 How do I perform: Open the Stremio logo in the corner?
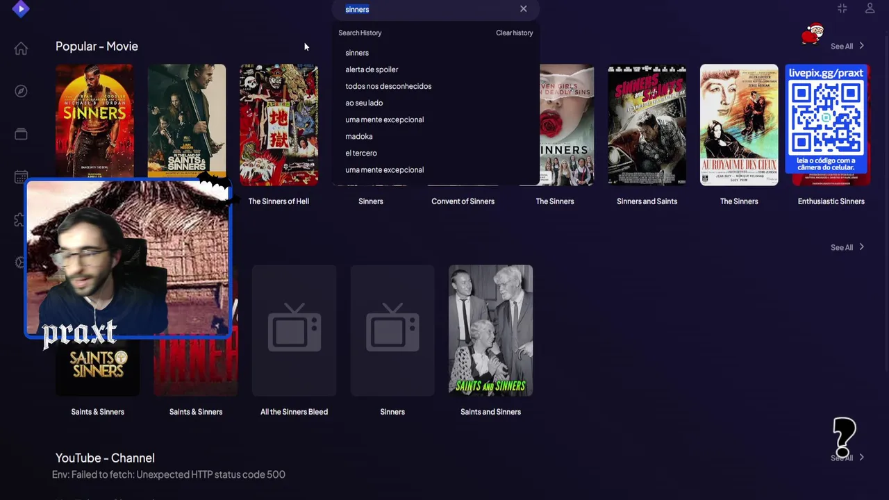tap(21, 9)
